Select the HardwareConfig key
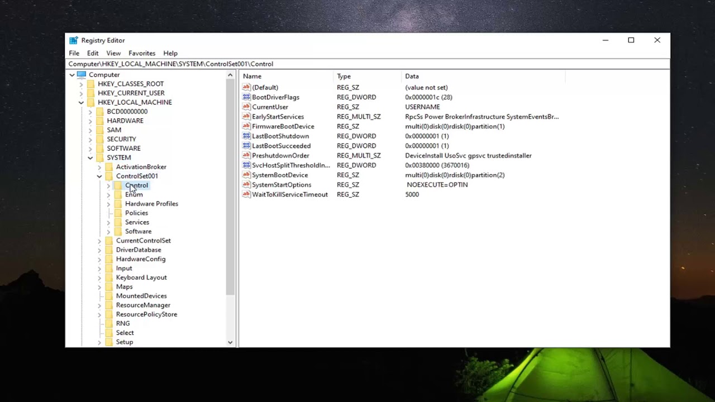The width and height of the screenshot is (715, 402). (141, 259)
